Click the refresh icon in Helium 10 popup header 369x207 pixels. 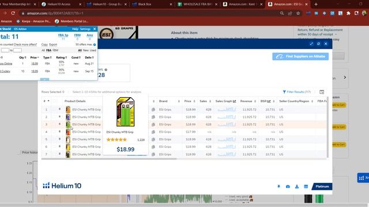click(x=318, y=44)
